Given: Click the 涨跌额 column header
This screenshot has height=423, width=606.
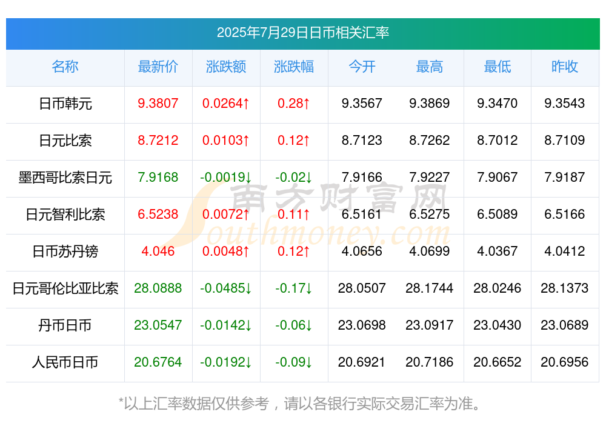Looking at the screenshot, I should [x=226, y=67].
